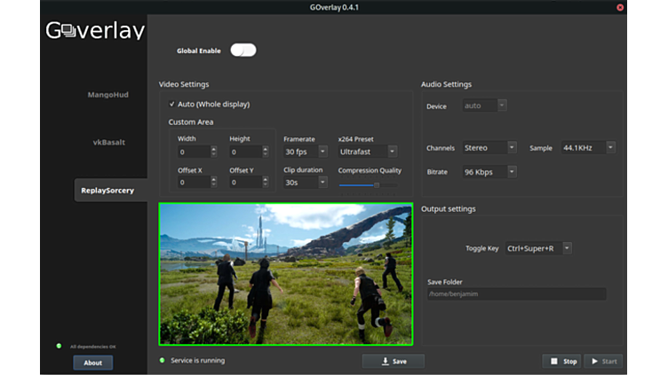Screen dimensions: 668x375
Task: Check the Auto (Whole display) option
Action: pyautogui.click(x=172, y=105)
